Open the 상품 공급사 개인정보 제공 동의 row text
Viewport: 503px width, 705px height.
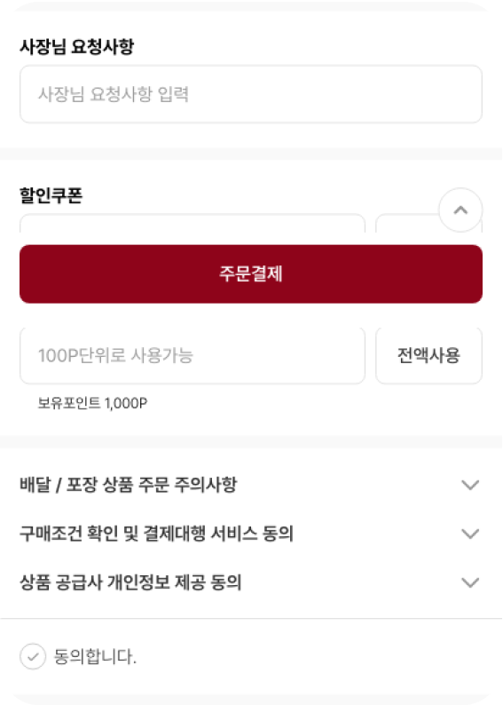point(130,582)
